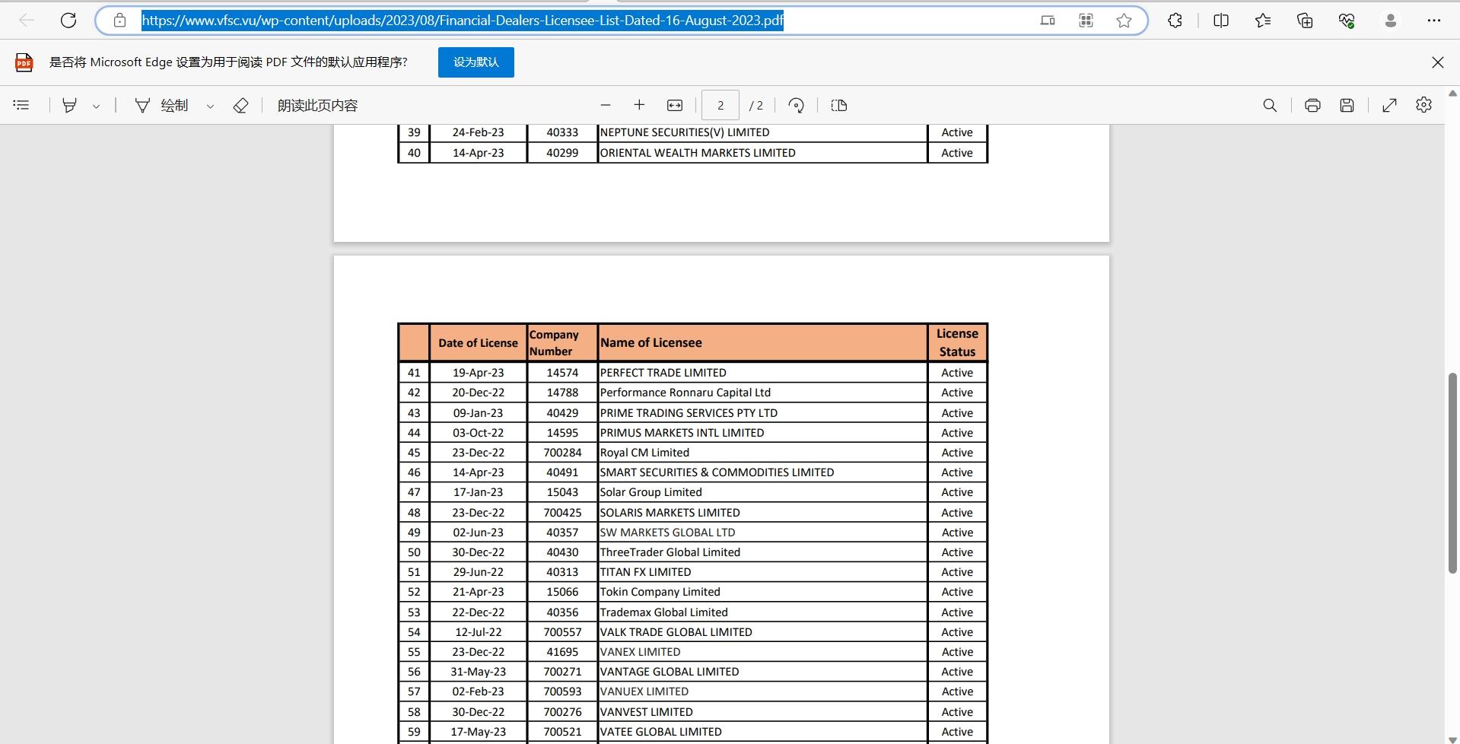Screen dimensions: 1460x744
Task: Toggle the split screen icon
Action: coord(1221,21)
